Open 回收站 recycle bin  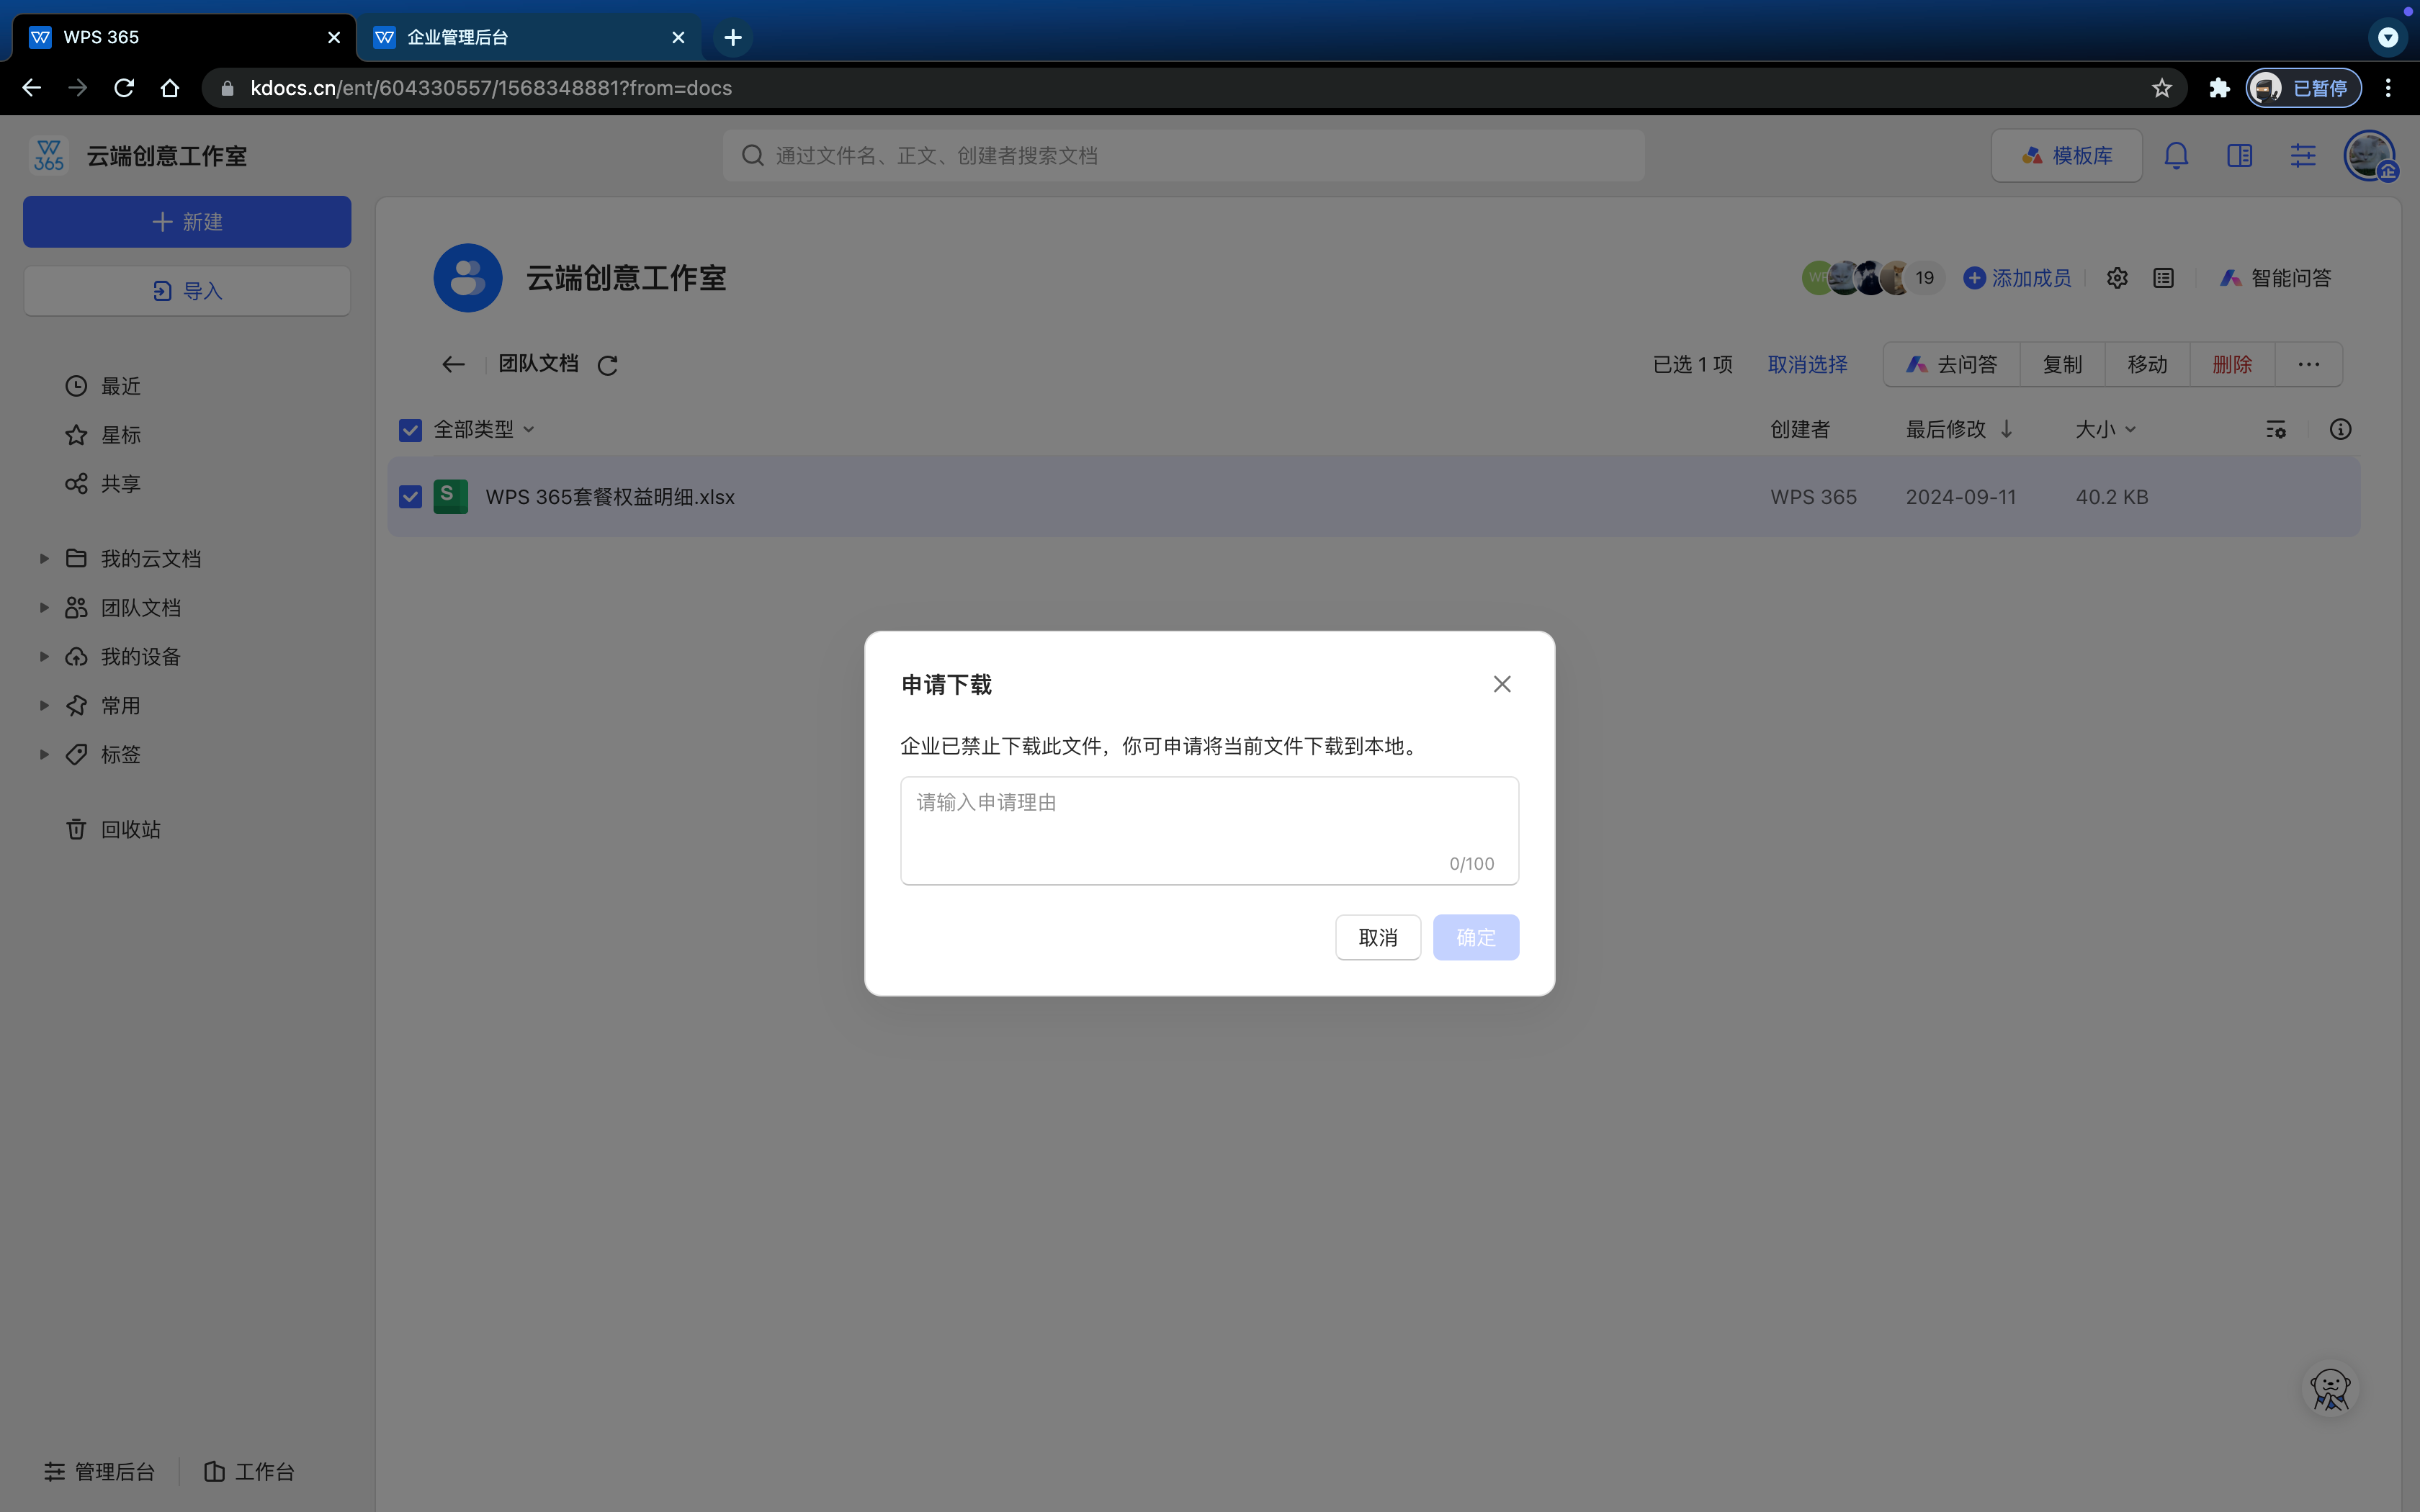[113, 829]
